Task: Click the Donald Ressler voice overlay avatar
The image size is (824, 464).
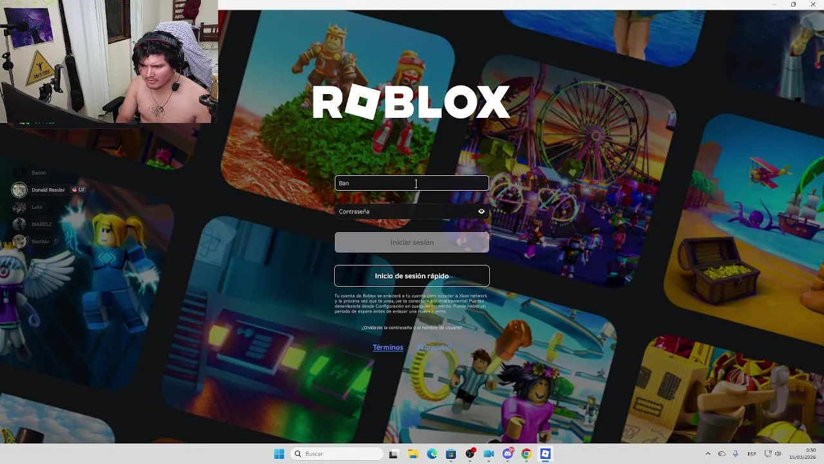Action: 19,189
